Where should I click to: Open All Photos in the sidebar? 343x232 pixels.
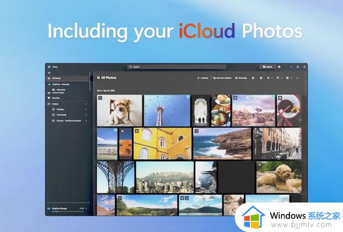coord(68,78)
